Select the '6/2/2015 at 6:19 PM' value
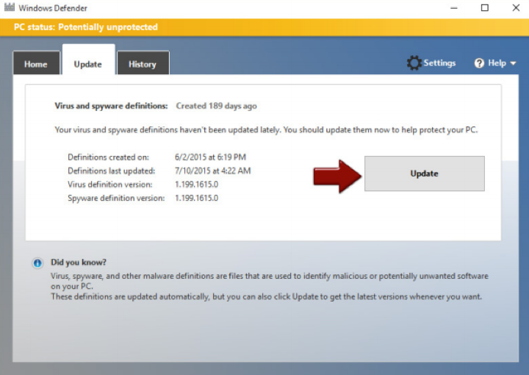Image resolution: width=529 pixels, height=375 pixels. (x=210, y=157)
